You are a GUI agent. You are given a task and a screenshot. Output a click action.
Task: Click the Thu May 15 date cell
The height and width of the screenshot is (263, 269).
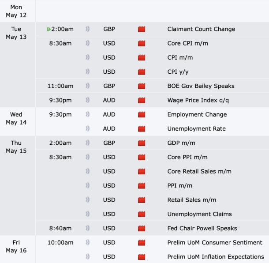(x=16, y=147)
